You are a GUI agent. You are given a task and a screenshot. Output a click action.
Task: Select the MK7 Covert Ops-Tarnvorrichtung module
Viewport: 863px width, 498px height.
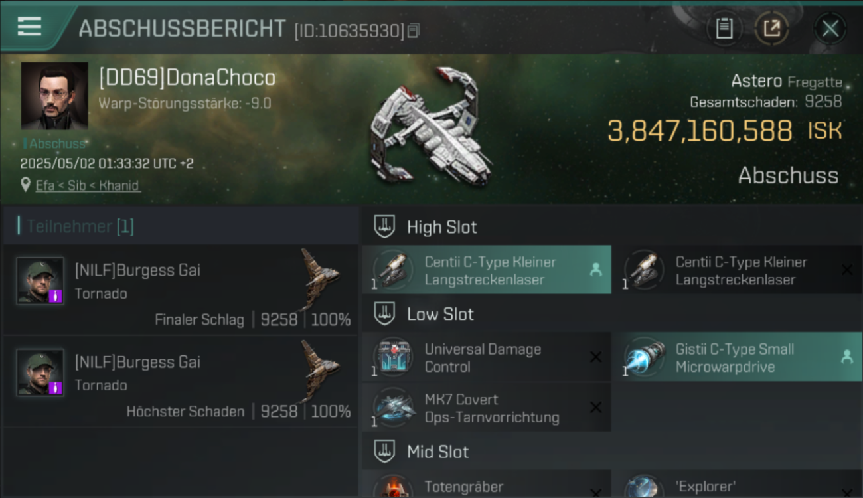tap(487, 408)
